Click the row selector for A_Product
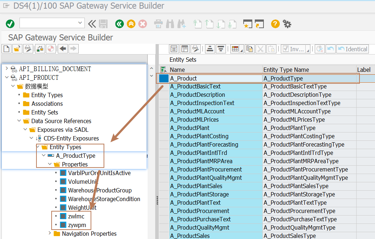375x239 pixels. click(164, 78)
